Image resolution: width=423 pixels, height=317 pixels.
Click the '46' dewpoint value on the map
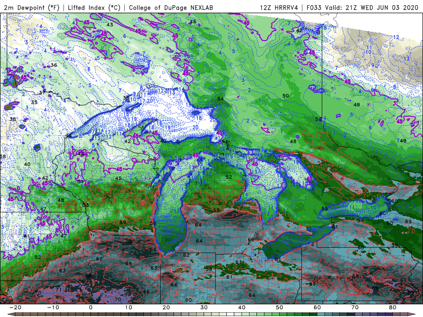coord(193,22)
